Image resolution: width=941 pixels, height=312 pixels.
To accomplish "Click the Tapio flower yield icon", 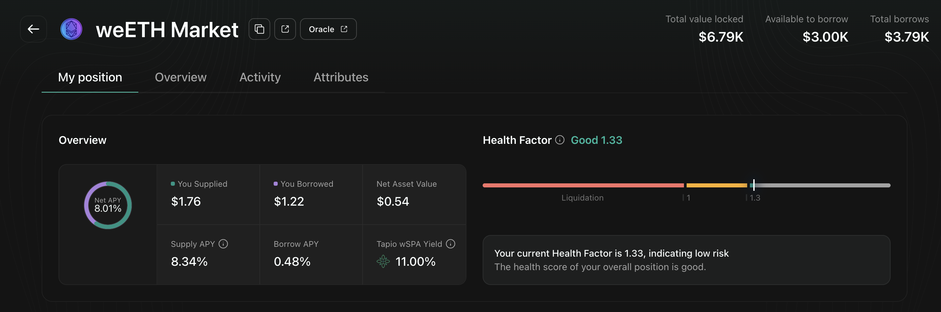I will click(x=383, y=261).
